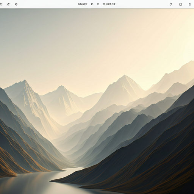Click the empty toolbar space between the center labels and circle icon
Image resolution: width=194 pixels, height=194 pixels.
(x=142, y=4)
